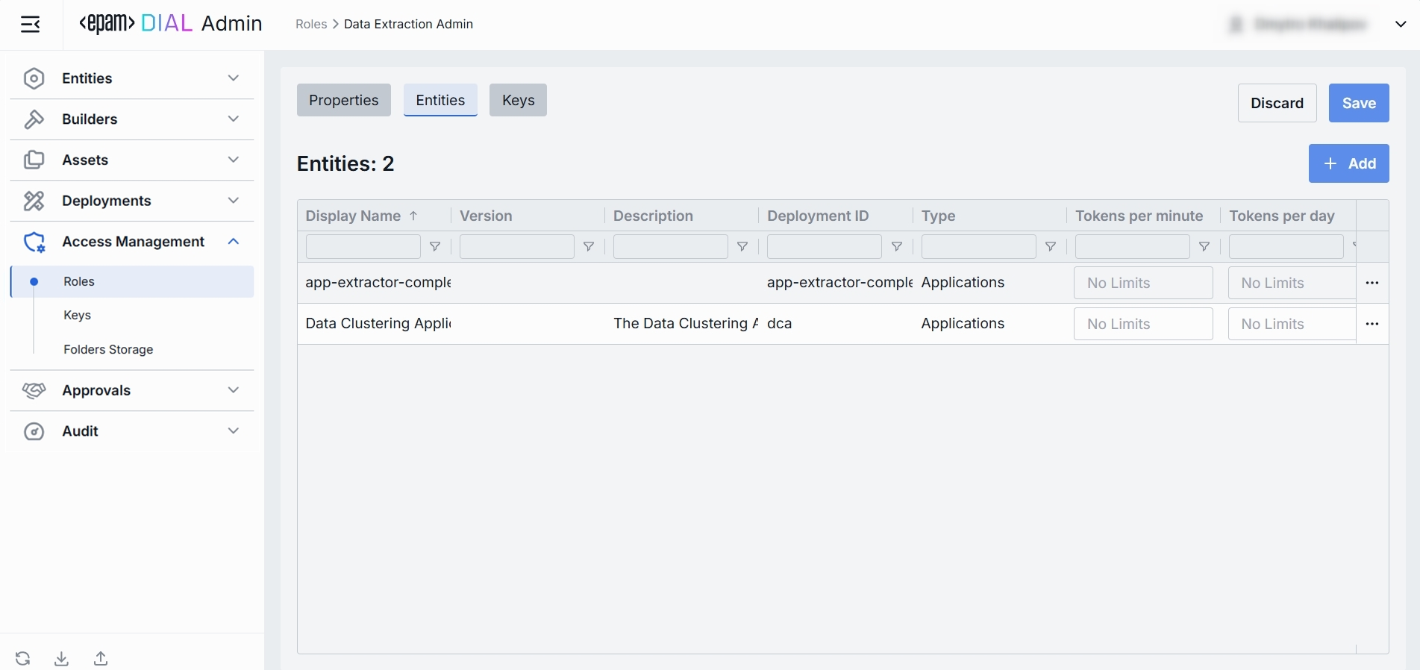Open filter icon for Type column
The width and height of the screenshot is (1420, 670).
(x=1051, y=247)
